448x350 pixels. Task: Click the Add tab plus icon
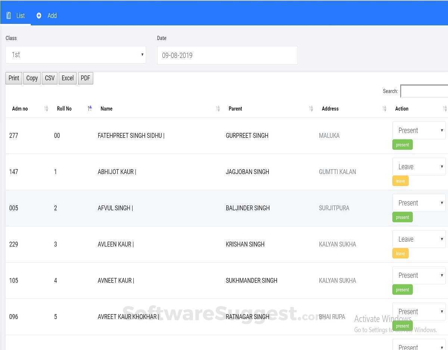tap(39, 16)
